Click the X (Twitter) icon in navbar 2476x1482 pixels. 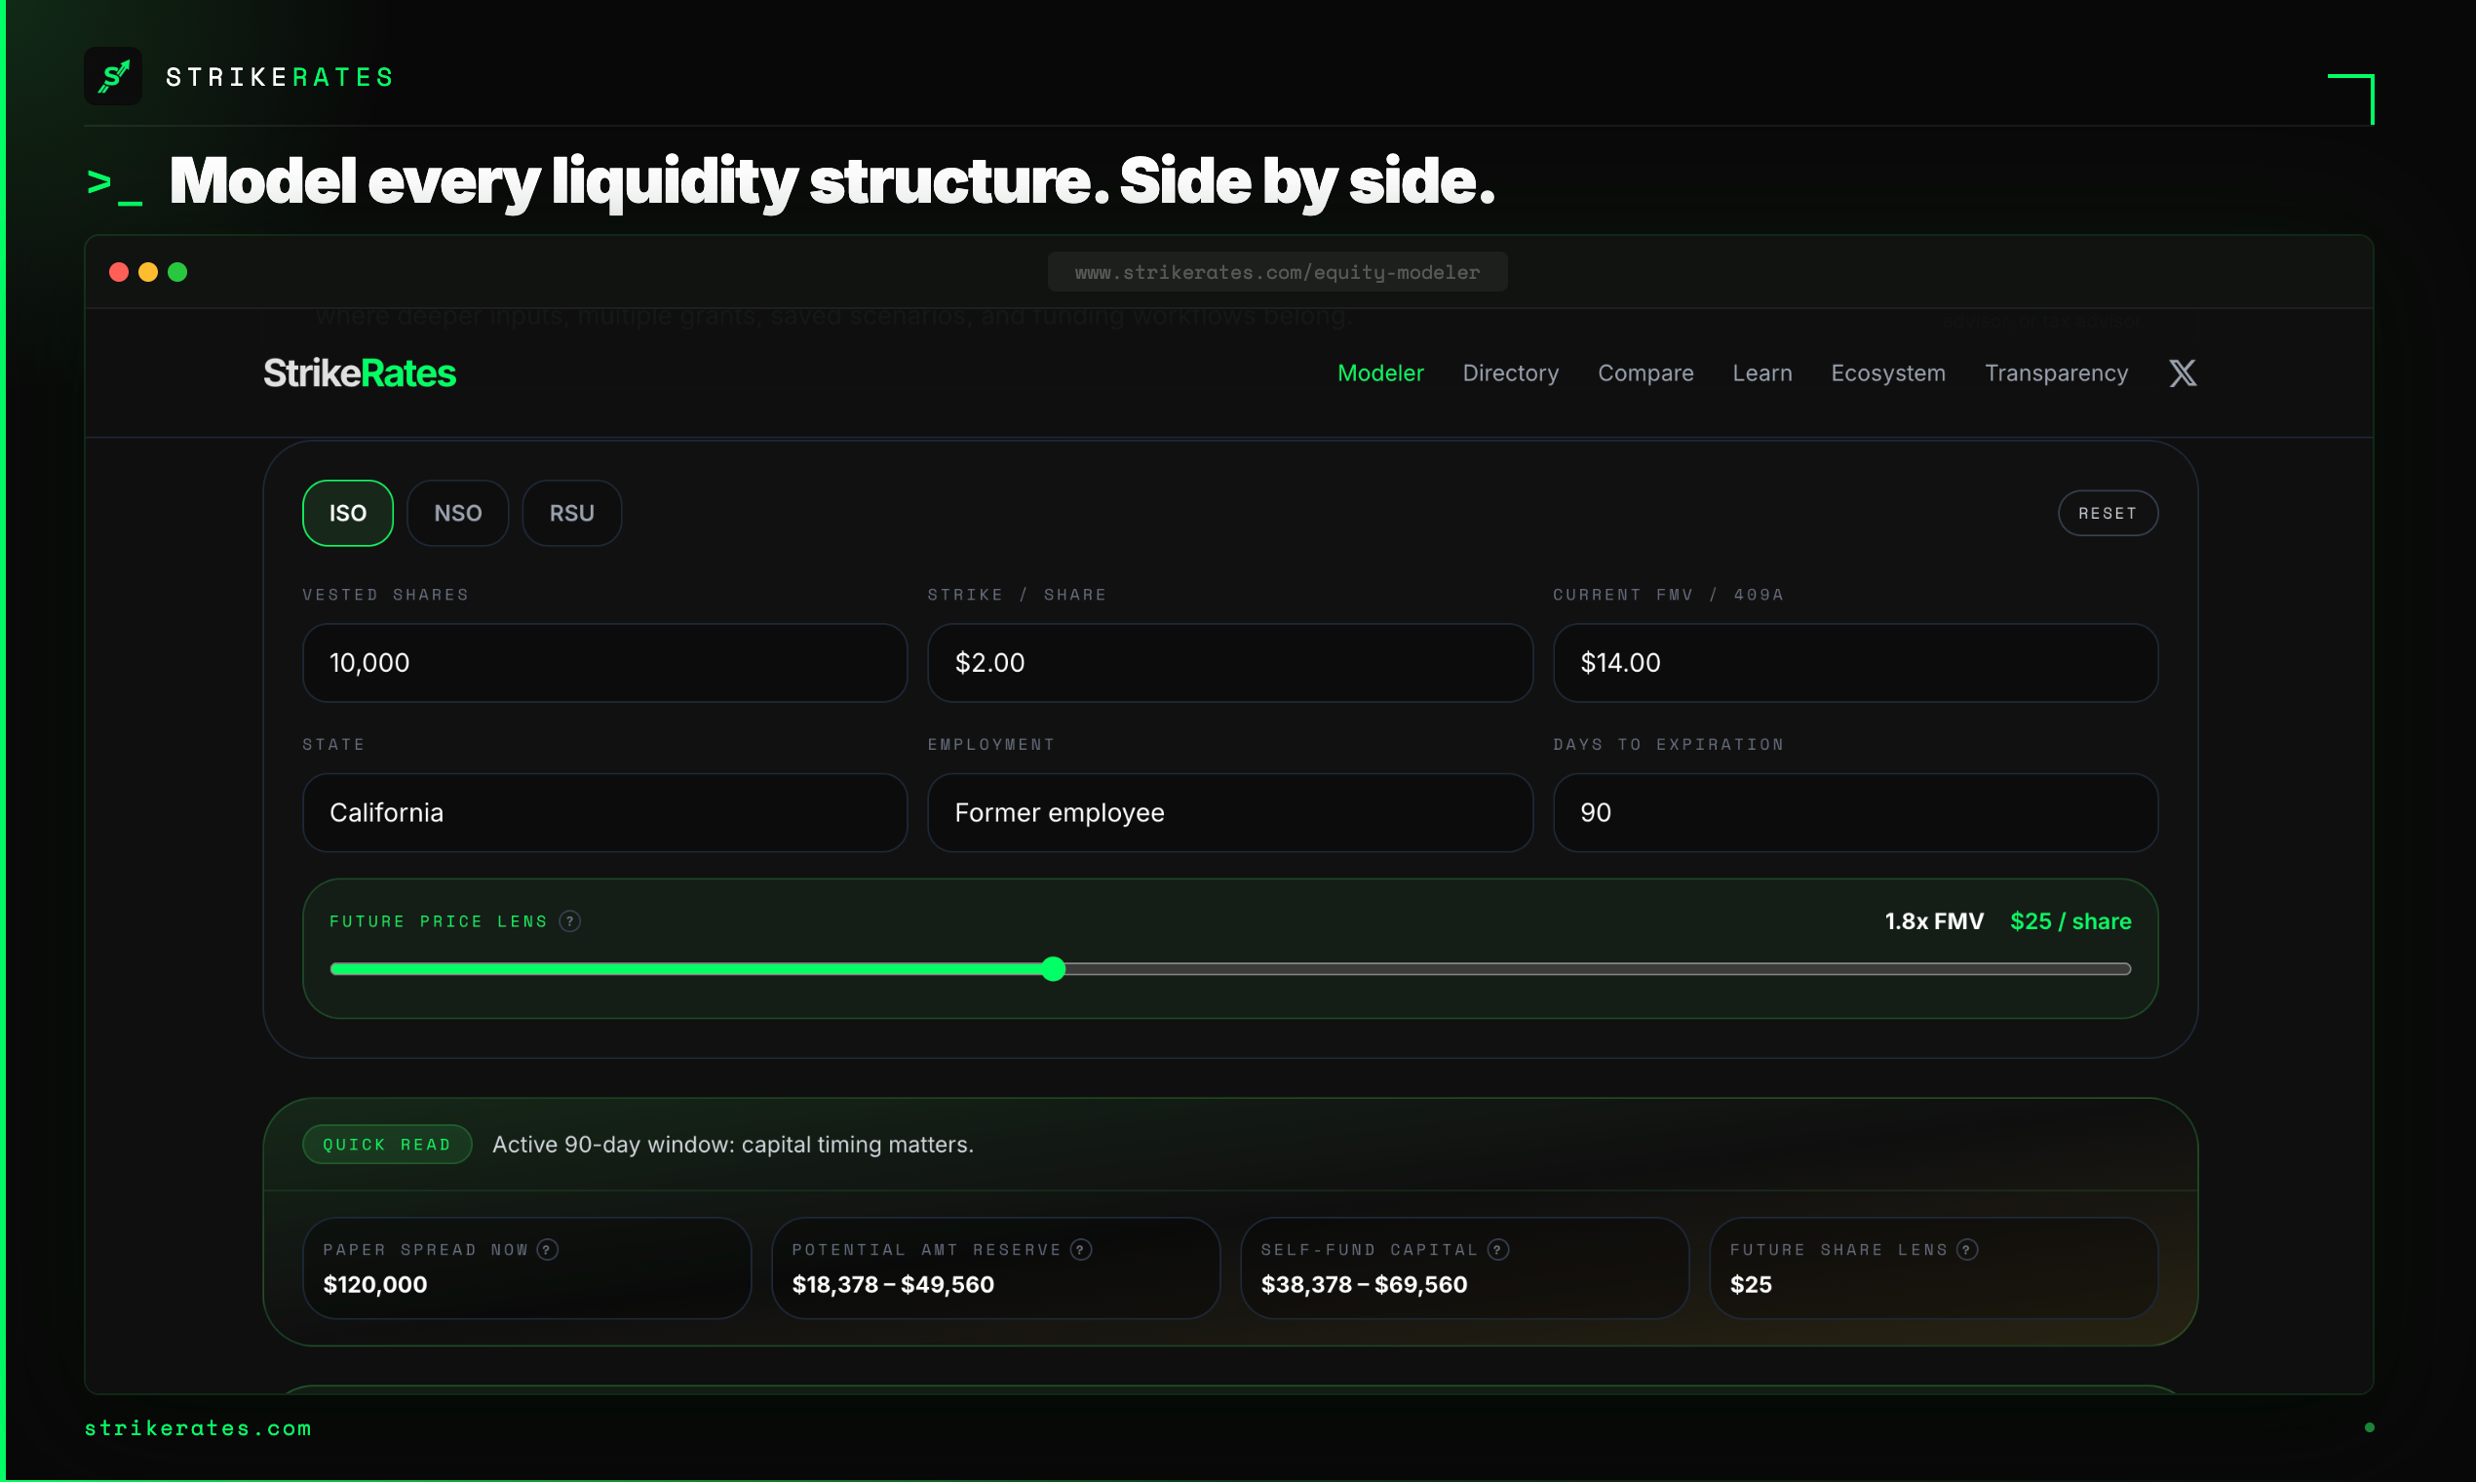coord(2183,372)
